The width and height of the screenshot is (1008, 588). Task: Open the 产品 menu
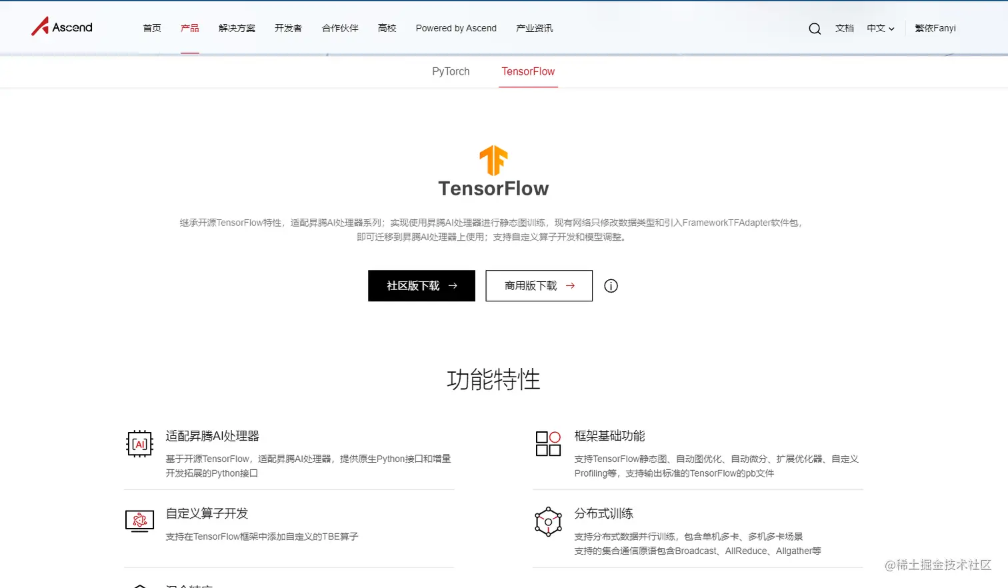tap(189, 28)
